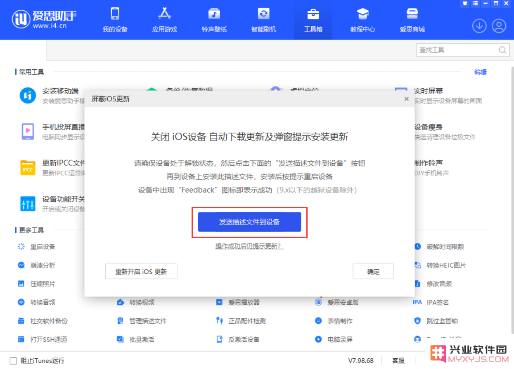Open IPA签名 tool
The height and width of the screenshot is (369, 514).
431,302
